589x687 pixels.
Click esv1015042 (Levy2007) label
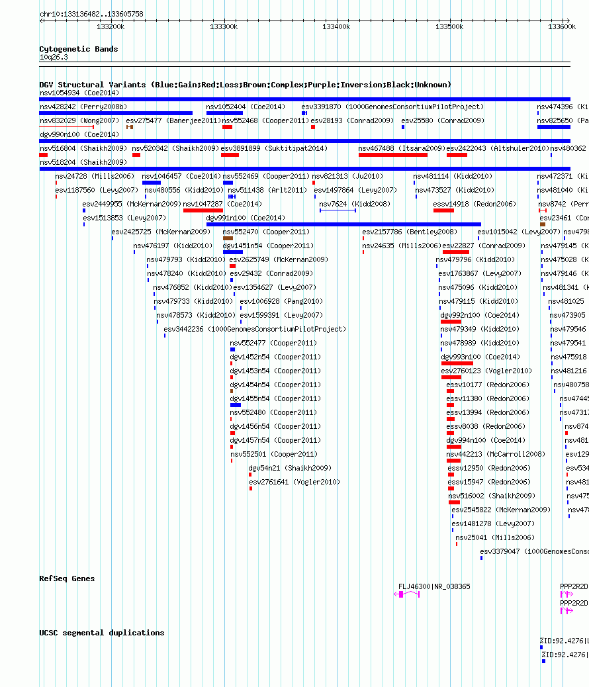pyautogui.click(x=519, y=232)
